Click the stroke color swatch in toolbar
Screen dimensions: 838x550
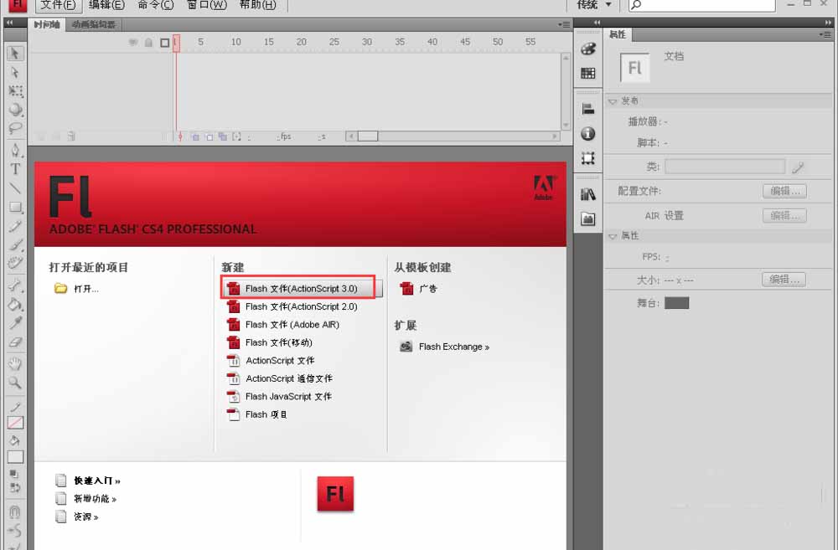tap(15, 423)
